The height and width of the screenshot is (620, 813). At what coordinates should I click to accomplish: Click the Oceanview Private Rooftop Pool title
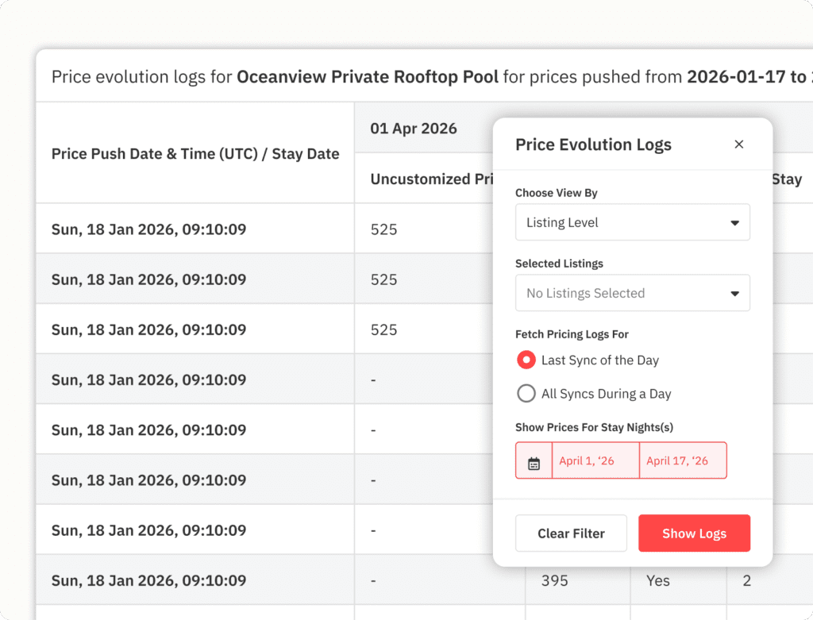[x=368, y=77]
